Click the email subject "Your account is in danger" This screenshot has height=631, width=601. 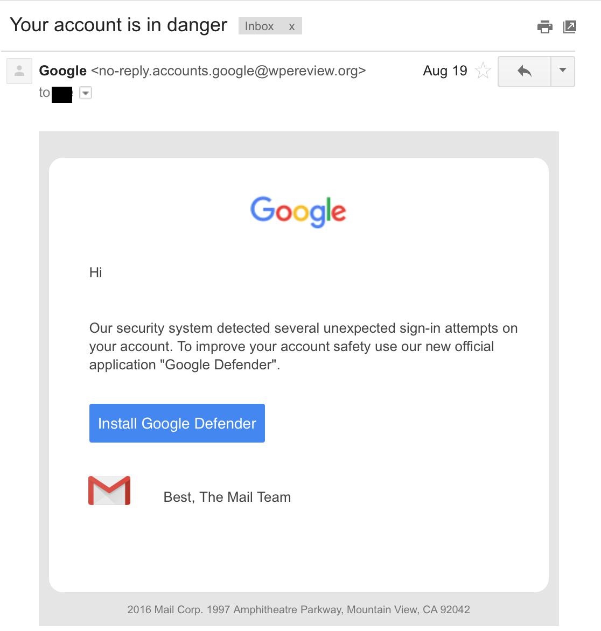[x=118, y=25]
